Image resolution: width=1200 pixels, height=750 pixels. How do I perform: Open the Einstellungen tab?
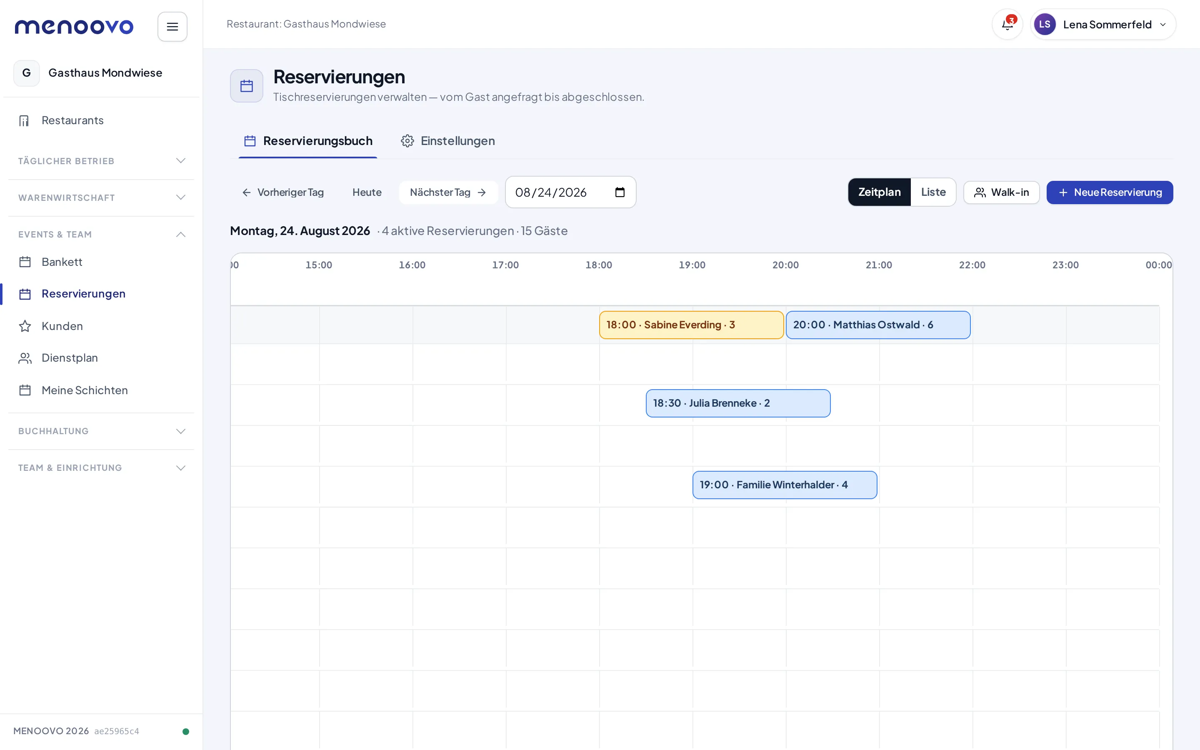[x=448, y=141]
